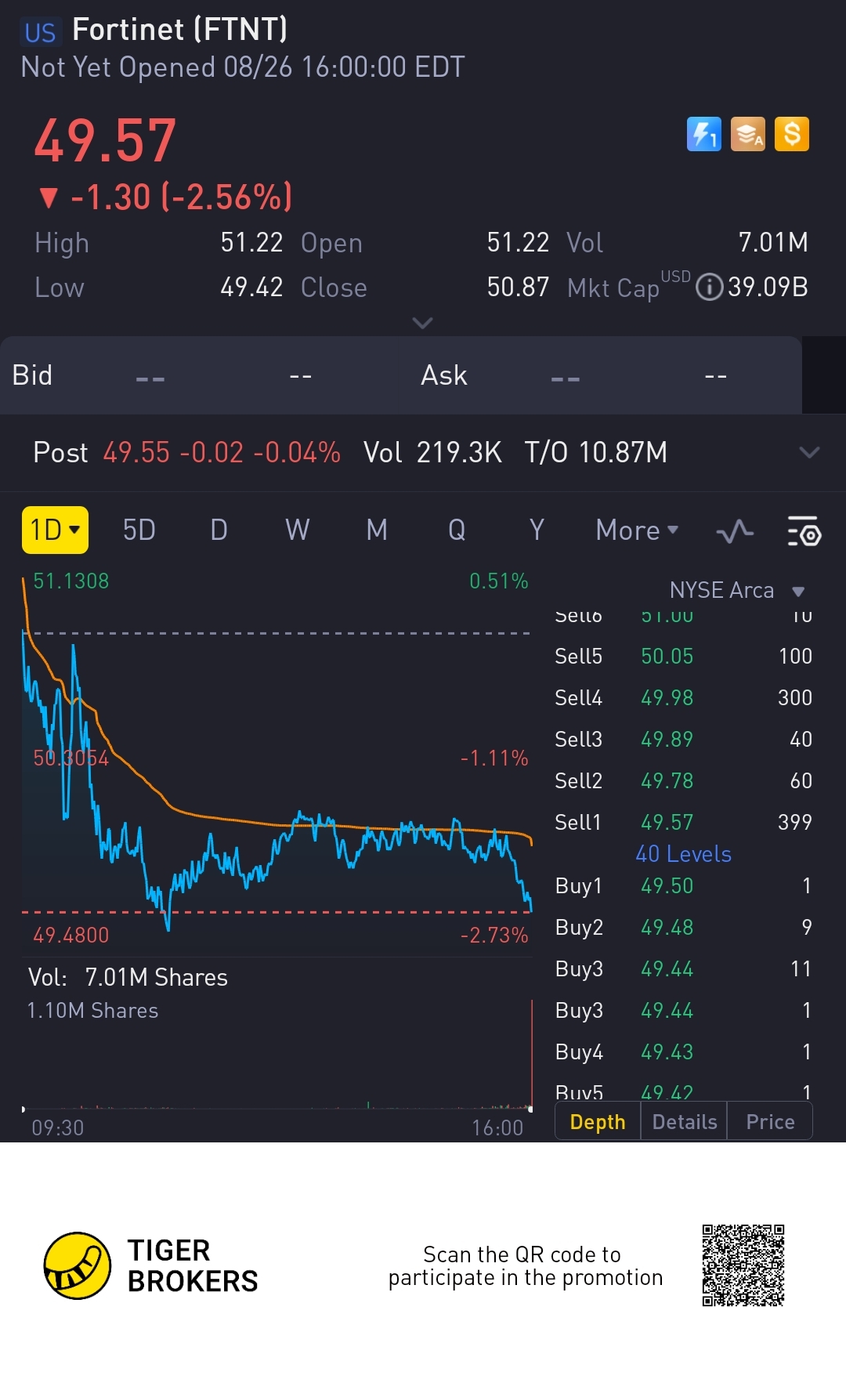Tap the Buy1 row at 49.50

pos(683,885)
